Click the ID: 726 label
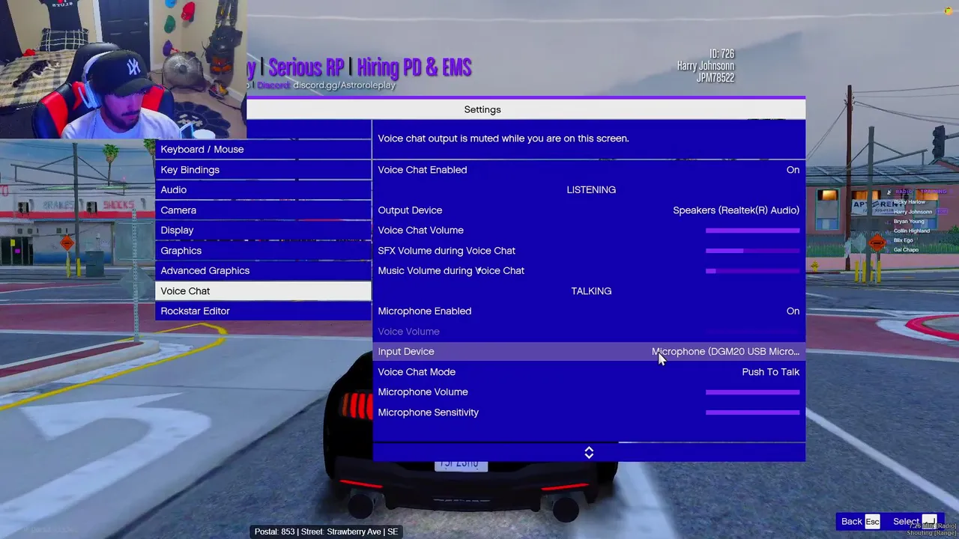 pos(721,54)
